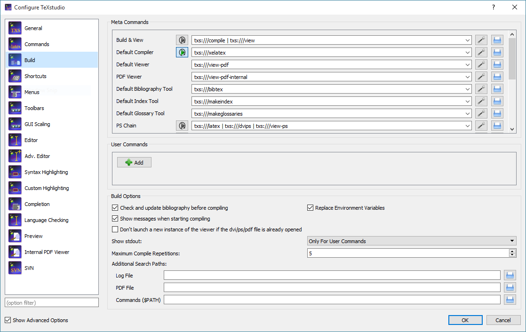Screen dimensions: 526x332
Task: Open the Toolbars settings page
Action: (52, 108)
